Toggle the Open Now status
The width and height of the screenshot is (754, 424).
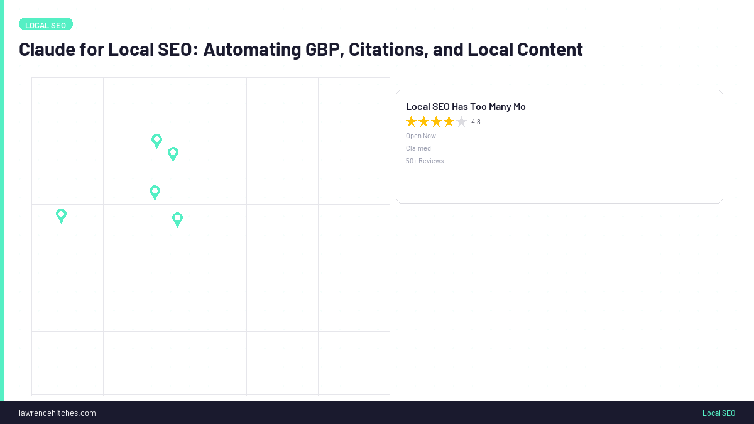tap(420, 136)
